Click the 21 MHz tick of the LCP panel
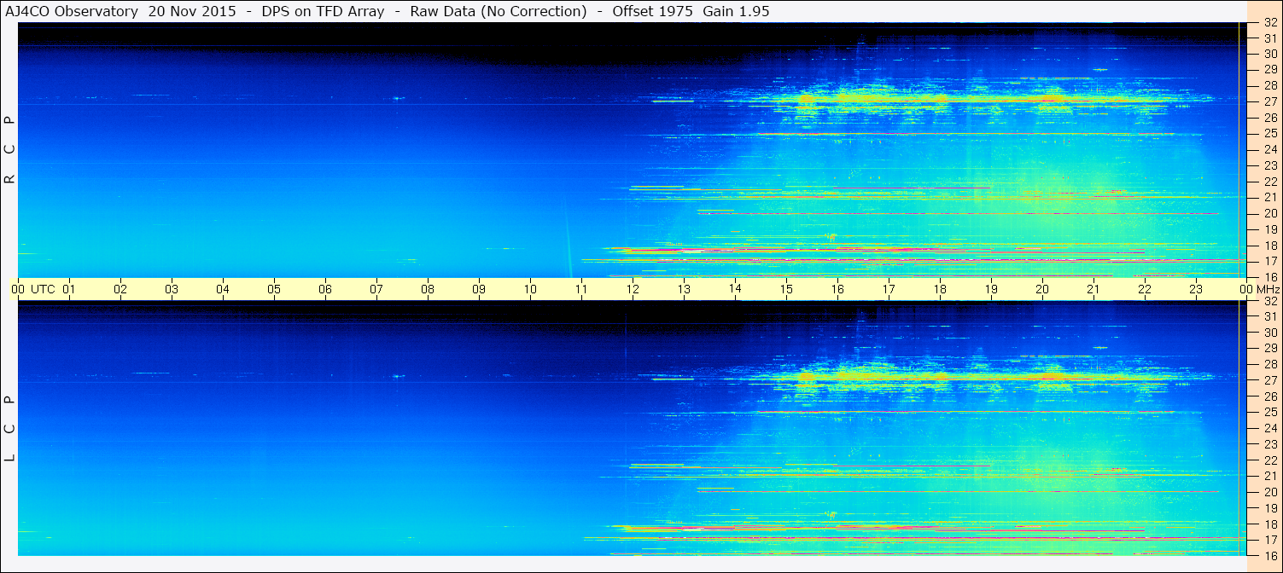Screen dimensions: 1283x573 coord(1270,477)
